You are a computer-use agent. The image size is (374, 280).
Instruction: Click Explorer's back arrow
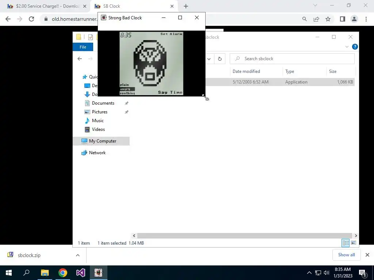pyautogui.click(x=80, y=59)
